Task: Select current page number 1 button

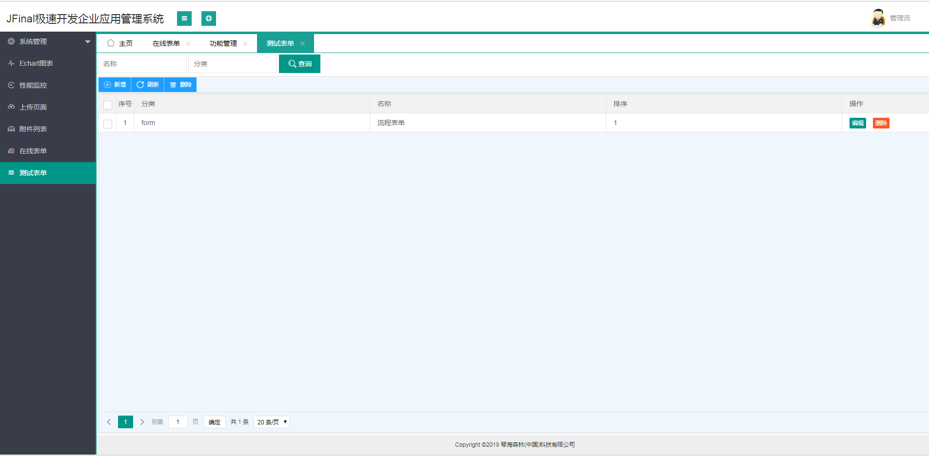Action: click(x=125, y=422)
